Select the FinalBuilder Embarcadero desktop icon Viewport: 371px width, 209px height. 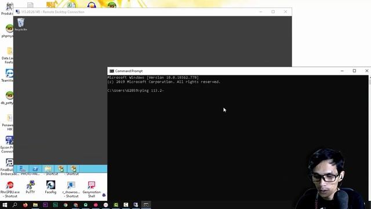click(9, 167)
